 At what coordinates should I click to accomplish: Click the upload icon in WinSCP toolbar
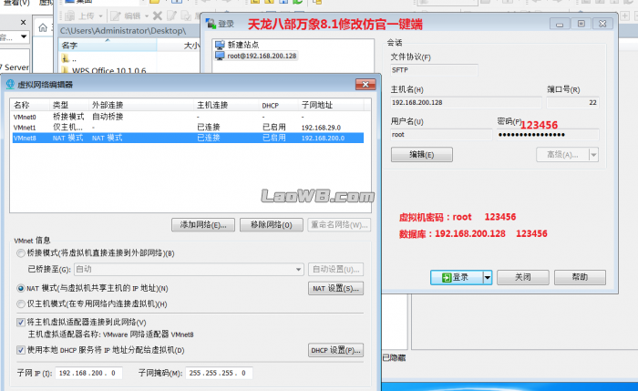point(69,15)
